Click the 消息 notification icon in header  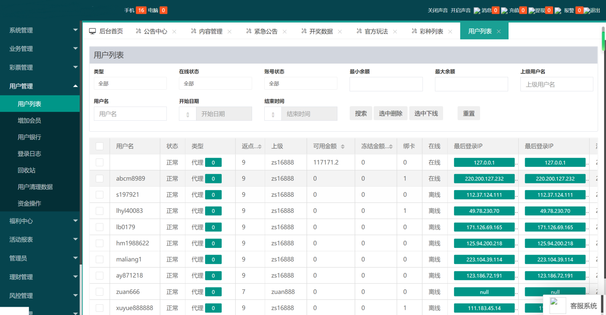point(477,11)
